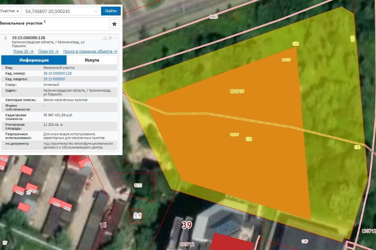The image size is (376, 250).
Task: Click the small star icon on result
Action: [110, 38]
